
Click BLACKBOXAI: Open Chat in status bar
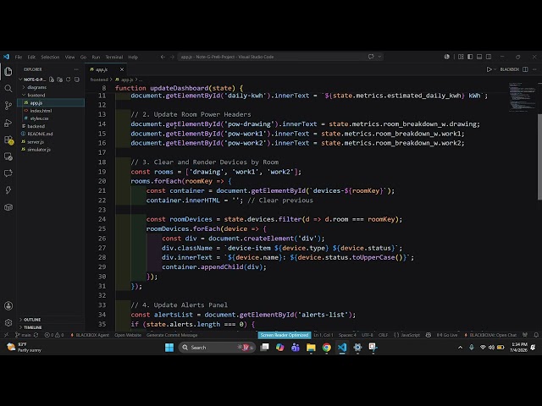(x=490, y=335)
